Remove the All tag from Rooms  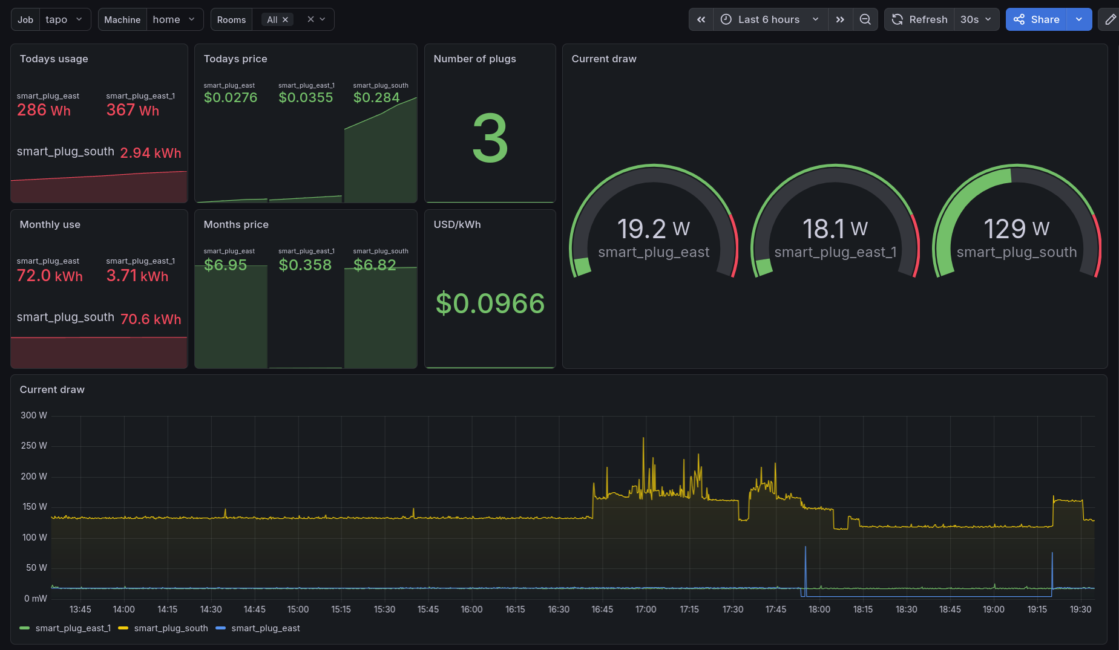pyautogui.click(x=285, y=20)
